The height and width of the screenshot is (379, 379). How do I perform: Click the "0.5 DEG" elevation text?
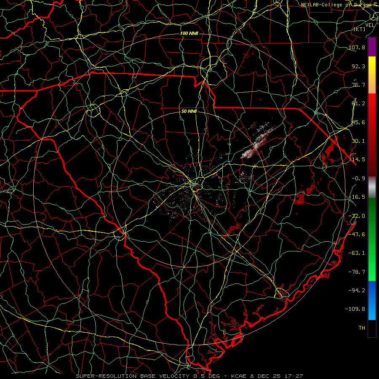click(206, 376)
